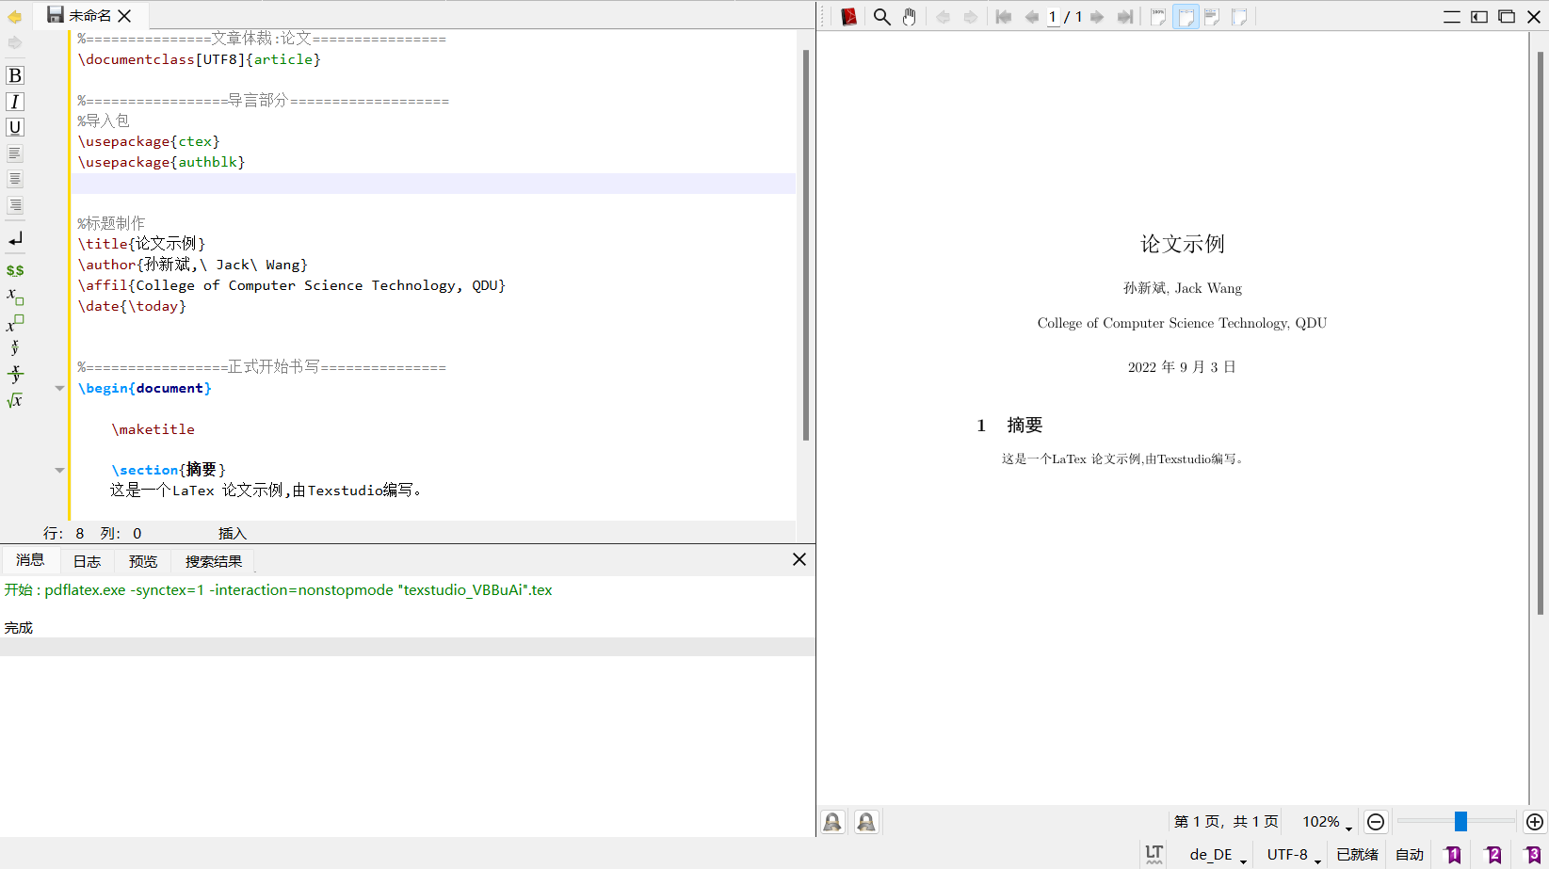Click the \usepackage{authblk} line
Image resolution: width=1549 pixels, height=869 pixels.
(x=161, y=162)
